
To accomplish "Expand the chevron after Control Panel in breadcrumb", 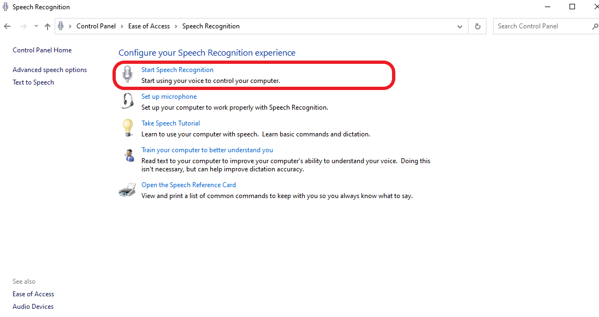I will [x=122, y=26].
